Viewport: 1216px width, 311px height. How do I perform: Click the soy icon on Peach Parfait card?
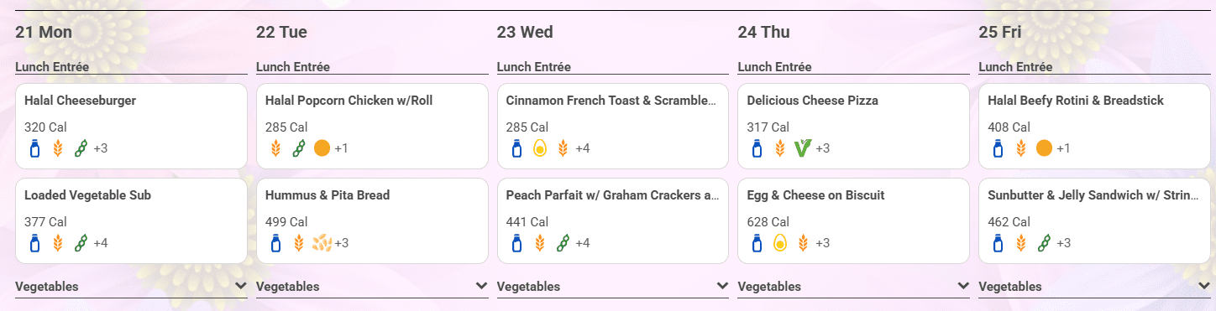pyautogui.click(x=563, y=243)
